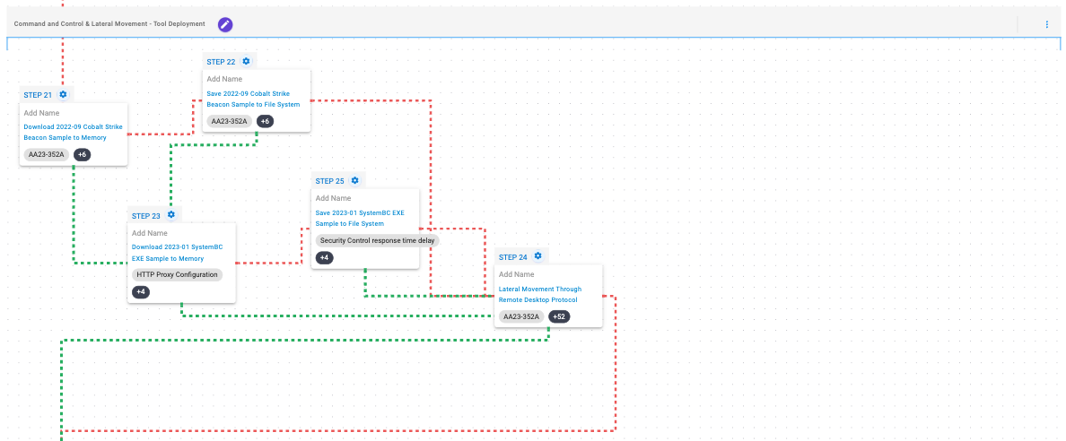Open Save 2022-09 Cobalt Strike Beacon link
Viewport: 1066px width, 441px height.
click(253, 99)
